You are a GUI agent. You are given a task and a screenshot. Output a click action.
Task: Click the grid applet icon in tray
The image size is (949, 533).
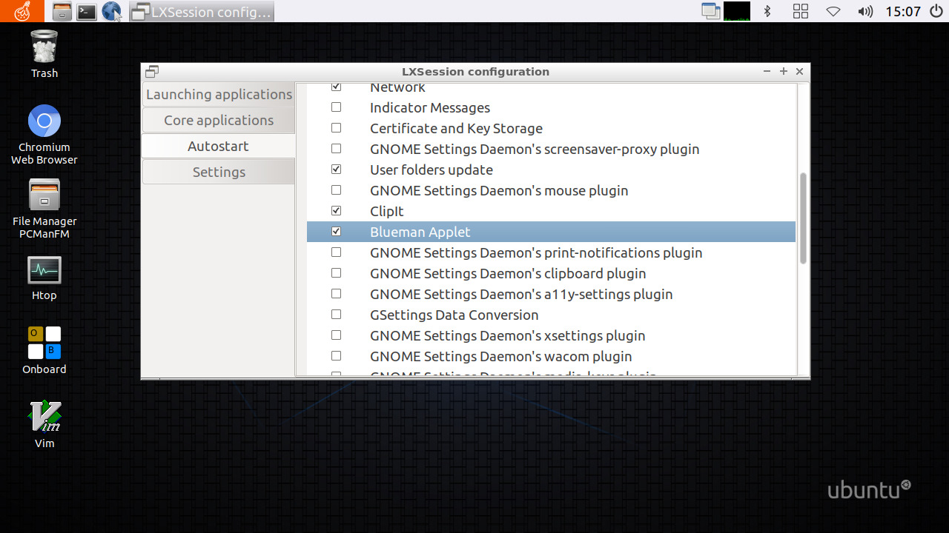tap(801, 11)
